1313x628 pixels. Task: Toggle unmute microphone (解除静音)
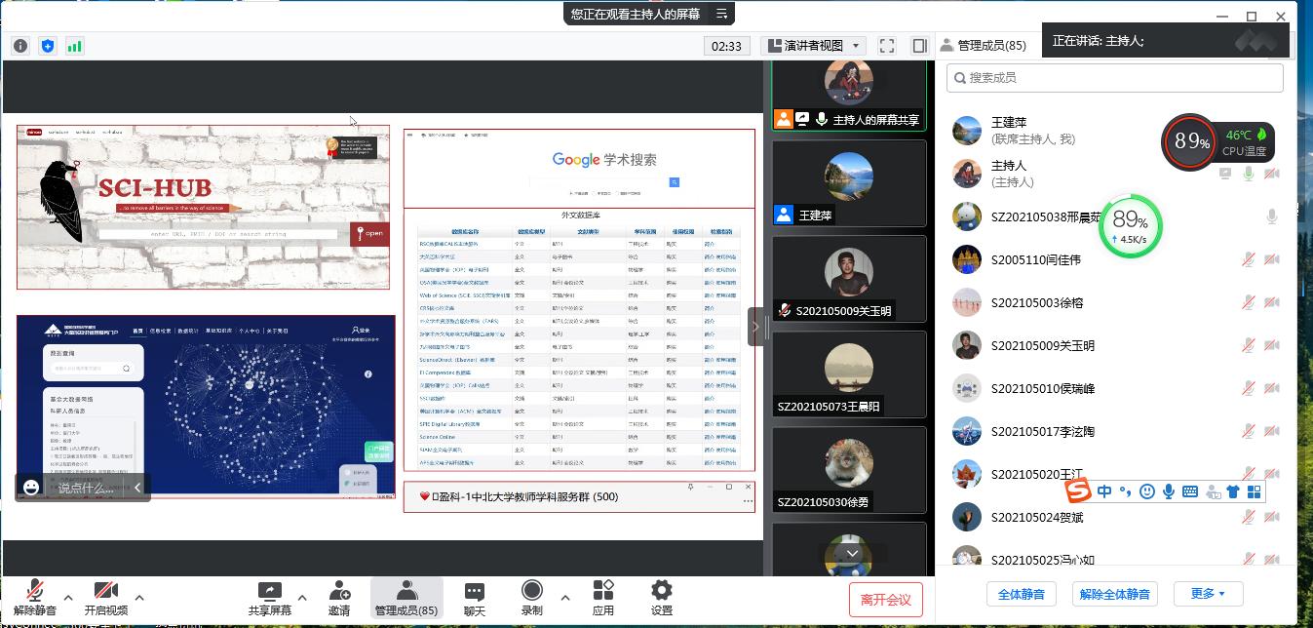pos(35,598)
